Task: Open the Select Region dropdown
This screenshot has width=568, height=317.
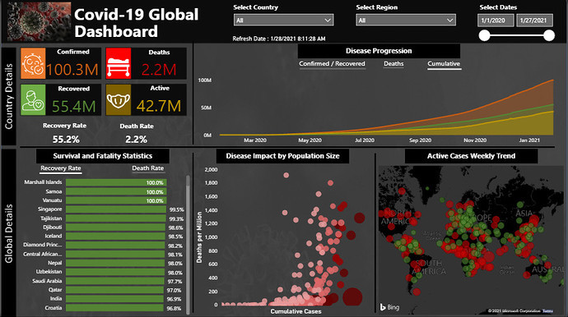Action: (x=406, y=21)
